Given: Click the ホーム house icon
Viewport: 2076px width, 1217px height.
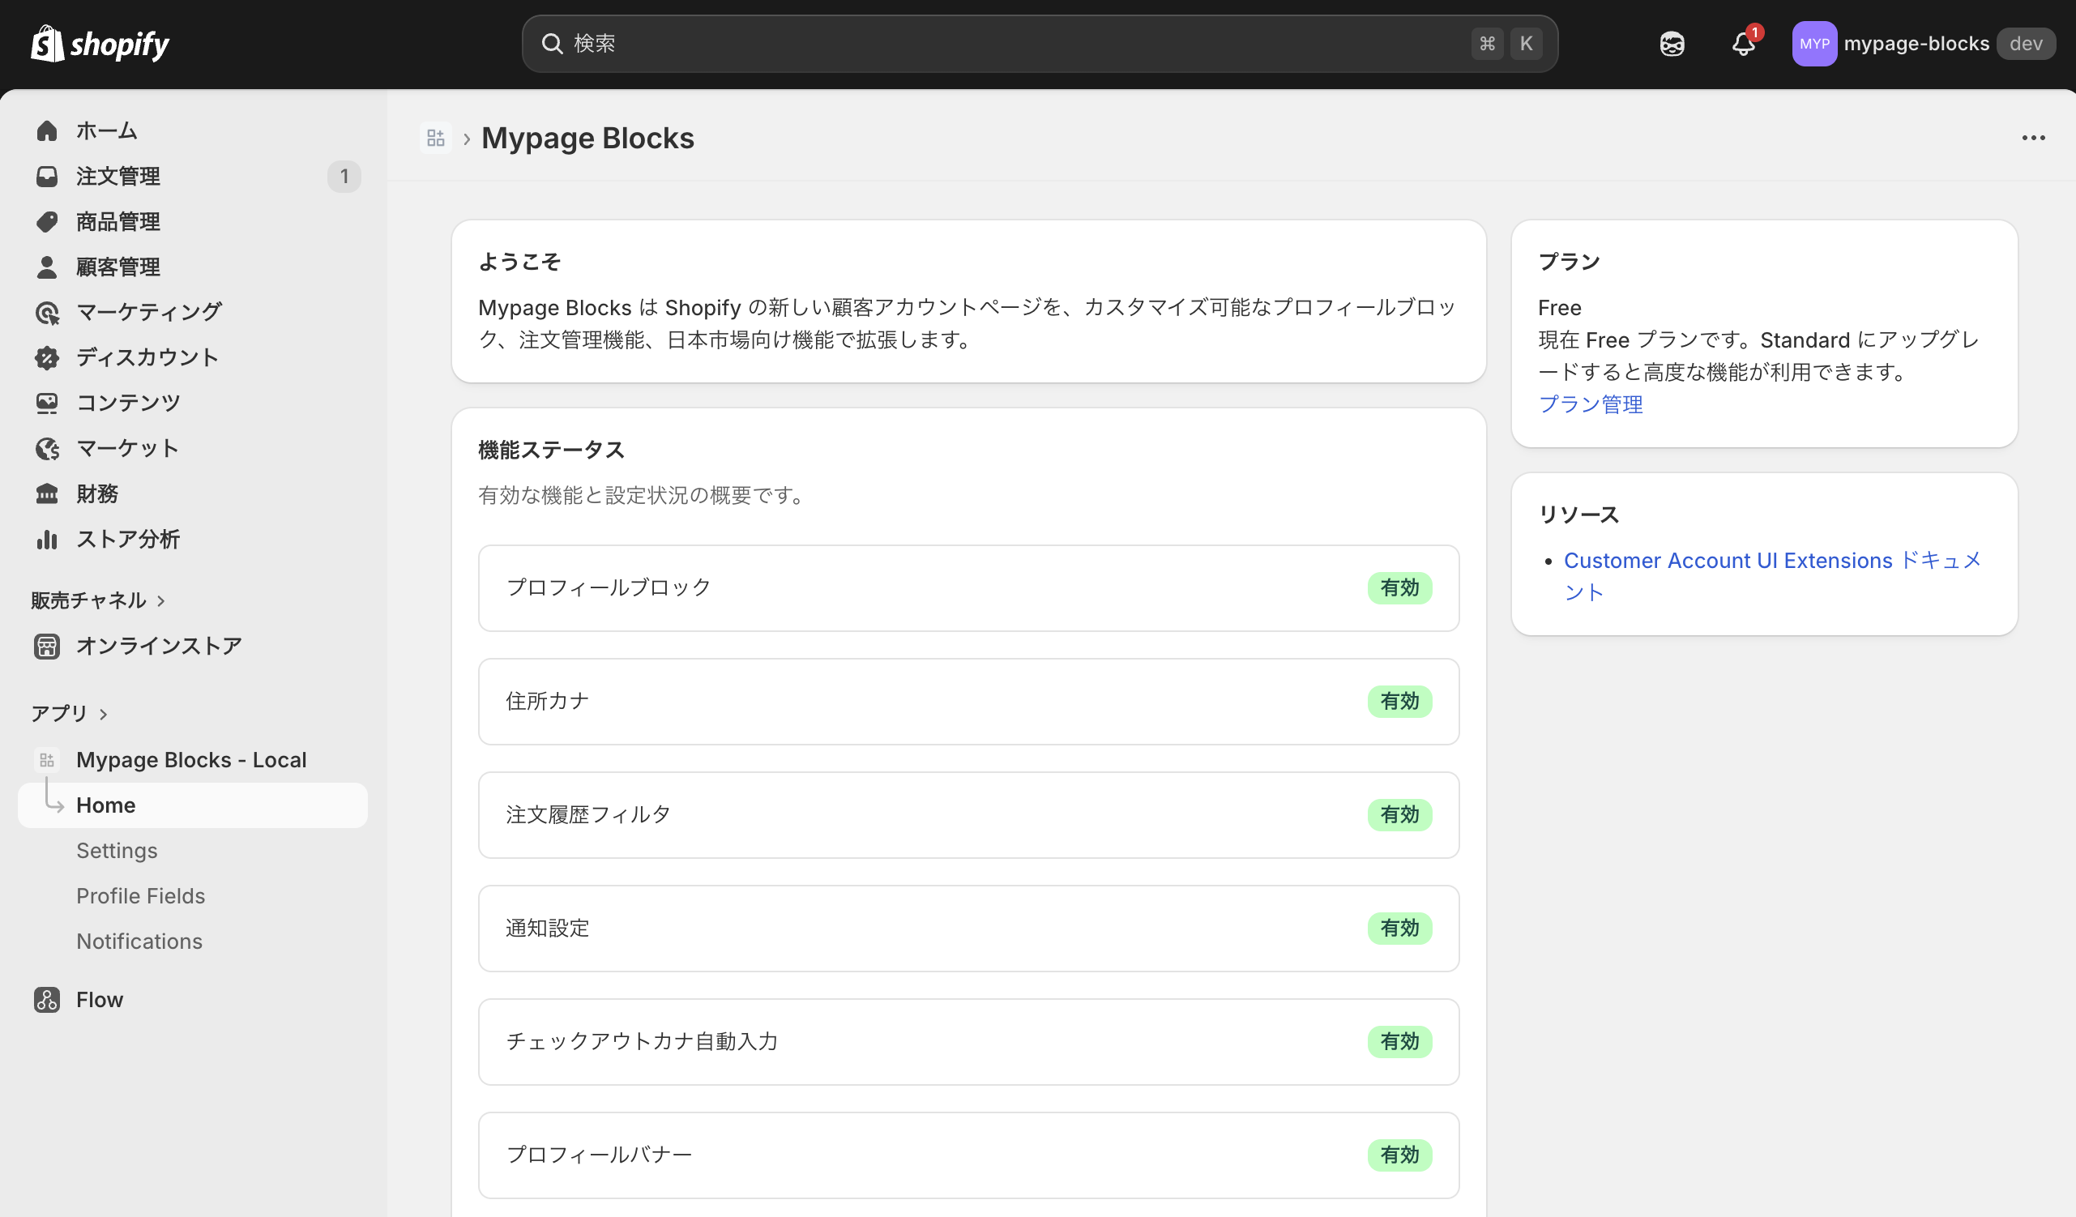Looking at the screenshot, I should 47,130.
